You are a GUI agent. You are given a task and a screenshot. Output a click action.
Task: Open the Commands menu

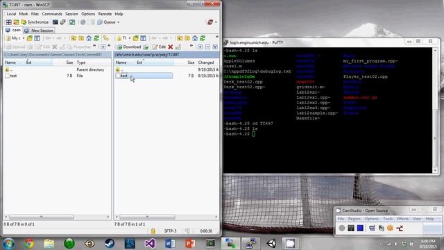(52, 14)
